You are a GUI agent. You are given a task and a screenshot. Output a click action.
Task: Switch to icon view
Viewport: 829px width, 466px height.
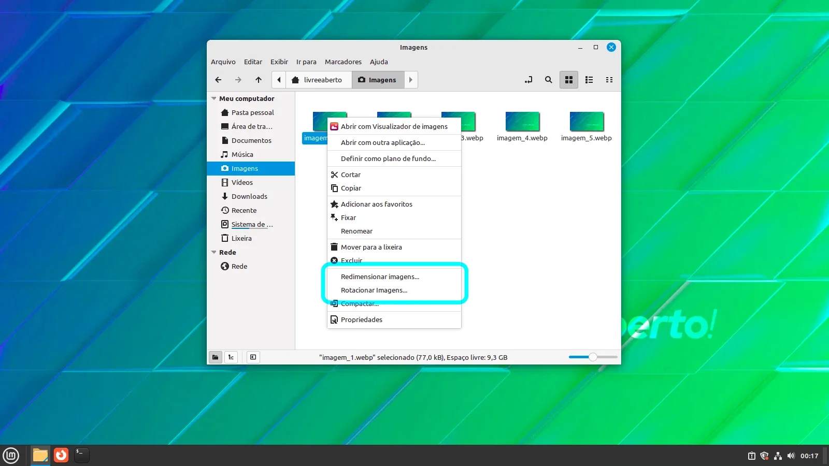(569, 80)
